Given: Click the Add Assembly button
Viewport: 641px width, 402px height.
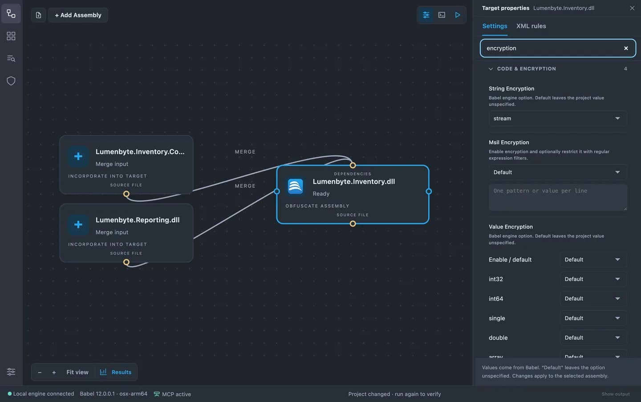Looking at the screenshot, I should tap(78, 15).
